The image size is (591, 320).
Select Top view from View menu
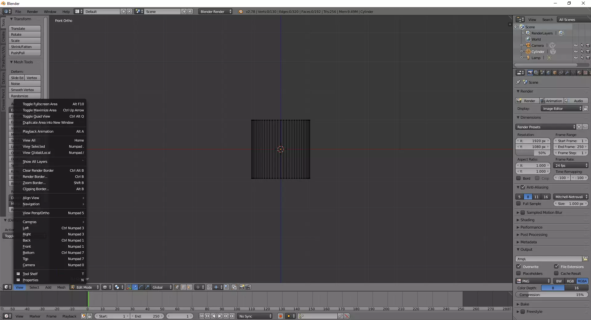pos(50,259)
